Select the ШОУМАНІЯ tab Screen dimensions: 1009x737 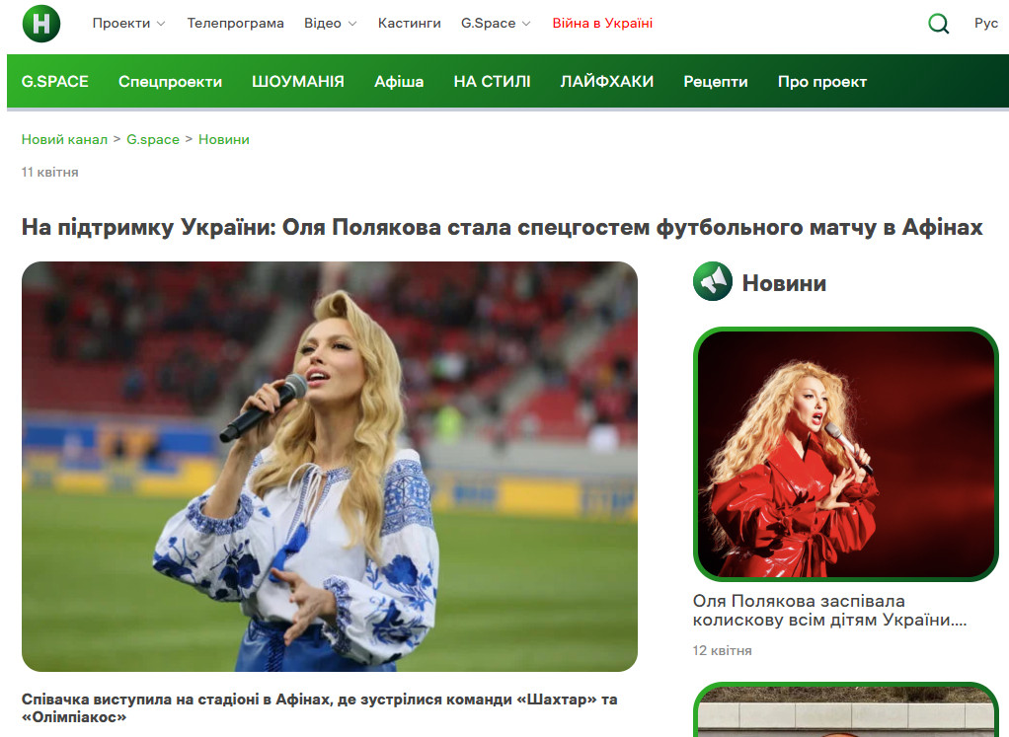297,82
